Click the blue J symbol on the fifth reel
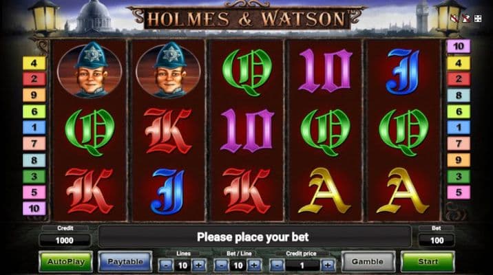This screenshot has width=493, height=275. tap(403, 72)
